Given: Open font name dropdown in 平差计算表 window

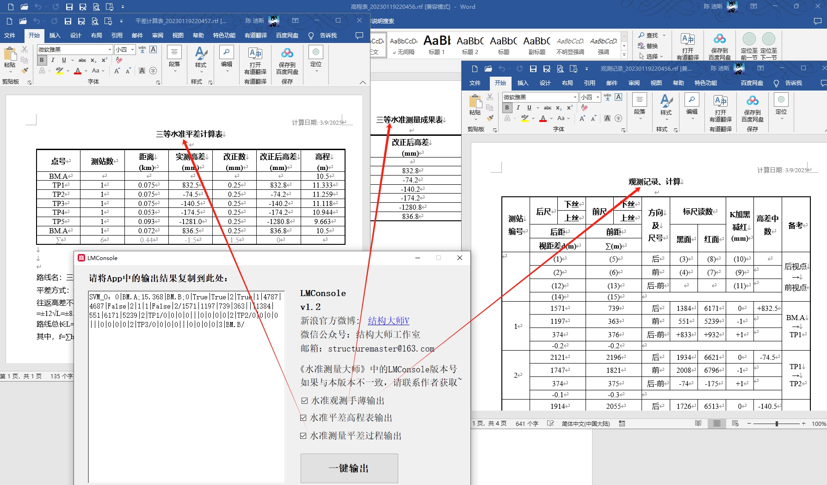Looking at the screenshot, I should [110, 49].
